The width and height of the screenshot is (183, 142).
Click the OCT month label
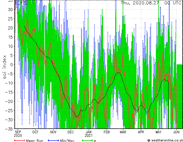click(x=35, y=132)
